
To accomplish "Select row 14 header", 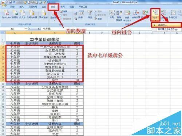I will [3, 84].
